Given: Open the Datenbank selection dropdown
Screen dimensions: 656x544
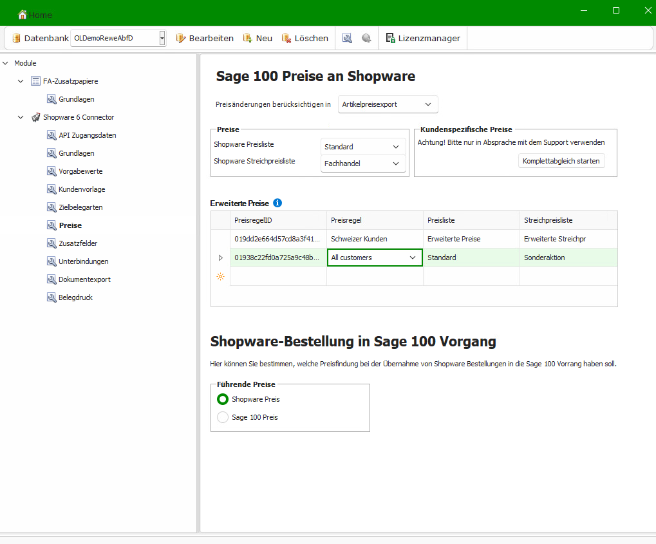Looking at the screenshot, I should click(x=162, y=38).
